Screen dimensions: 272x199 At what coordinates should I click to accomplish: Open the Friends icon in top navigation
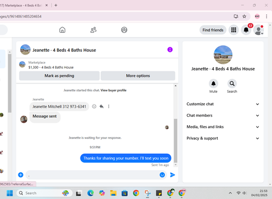94,30
